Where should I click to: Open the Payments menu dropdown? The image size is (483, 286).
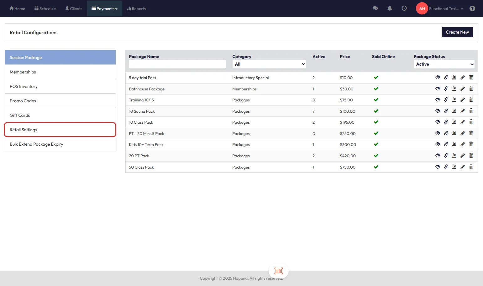pos(104,8)
